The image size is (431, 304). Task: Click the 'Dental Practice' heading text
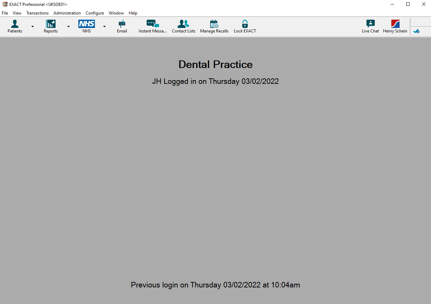pos(216,65)
